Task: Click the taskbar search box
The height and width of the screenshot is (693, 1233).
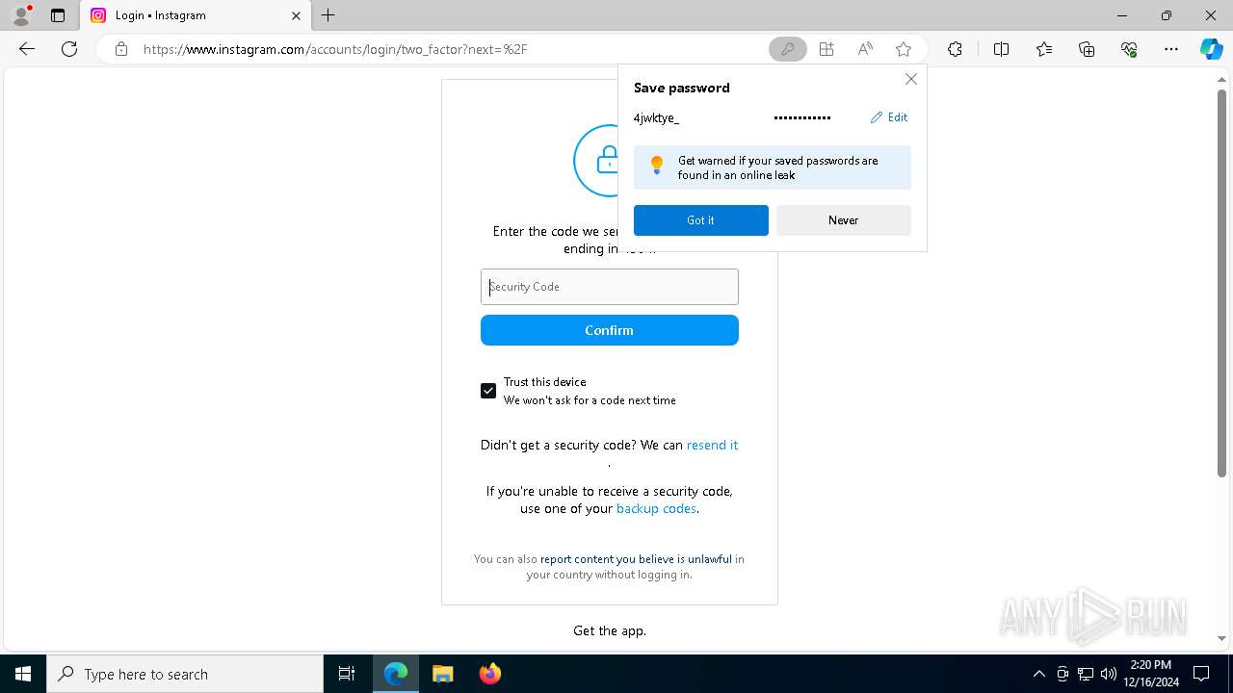Action: tap(185, 674)
